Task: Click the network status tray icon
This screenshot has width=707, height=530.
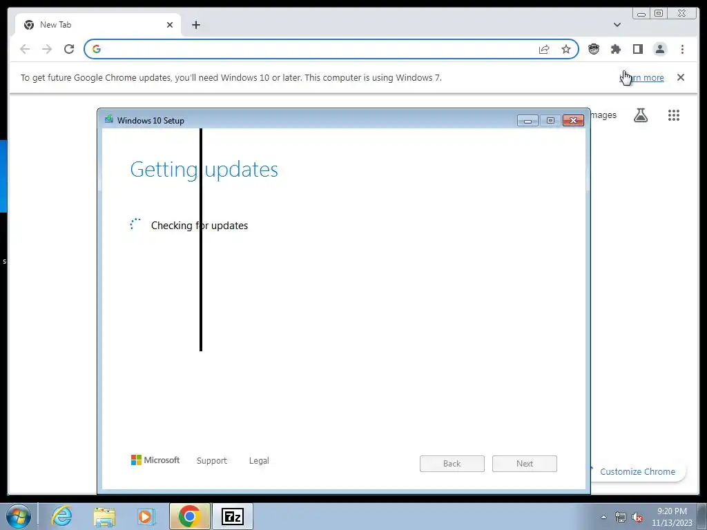Action: click(x=621, y=517)
